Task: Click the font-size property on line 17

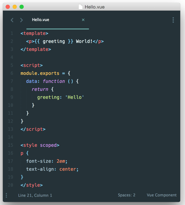Action: (x=38, y=161)
